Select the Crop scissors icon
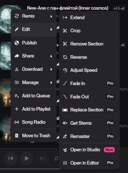The image size is (128, 173). coord(65,31)
